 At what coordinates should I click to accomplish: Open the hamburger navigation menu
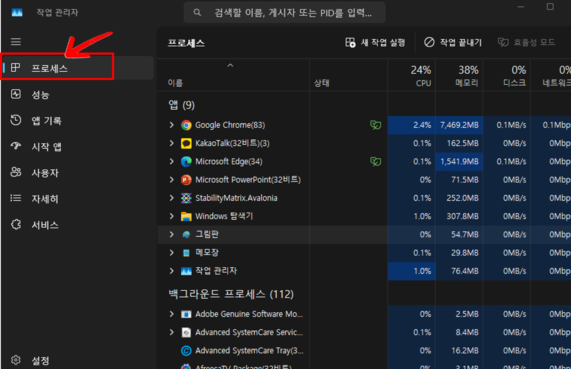click(16, 42)
